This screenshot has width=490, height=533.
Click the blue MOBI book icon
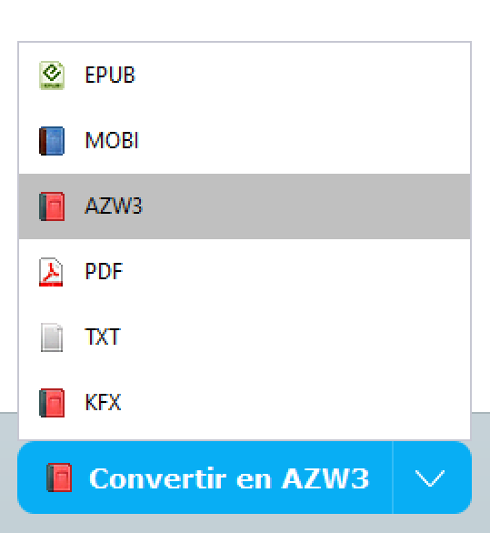pyautogui.click(x=52, y=141)
